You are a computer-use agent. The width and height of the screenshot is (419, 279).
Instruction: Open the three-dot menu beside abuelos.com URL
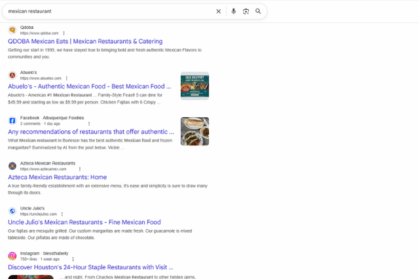click(67, 79)
